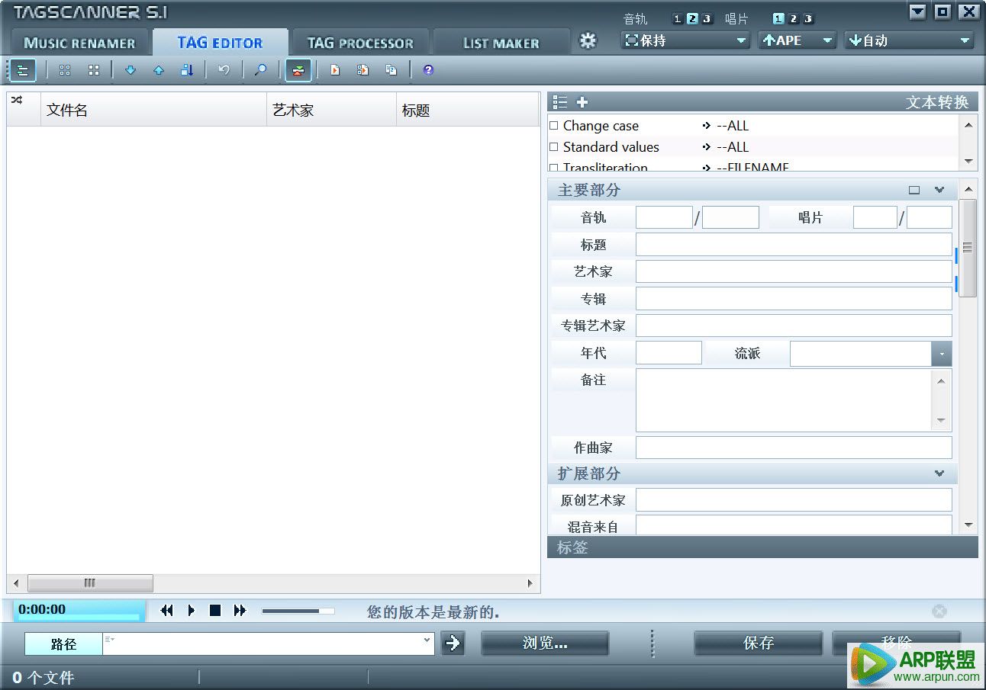
Task: Open the 流派 genre dropdown
Action: coord(941,353)
